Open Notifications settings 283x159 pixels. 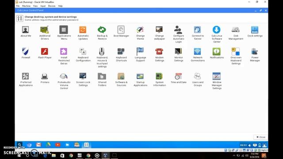click(x=217, y=53)
